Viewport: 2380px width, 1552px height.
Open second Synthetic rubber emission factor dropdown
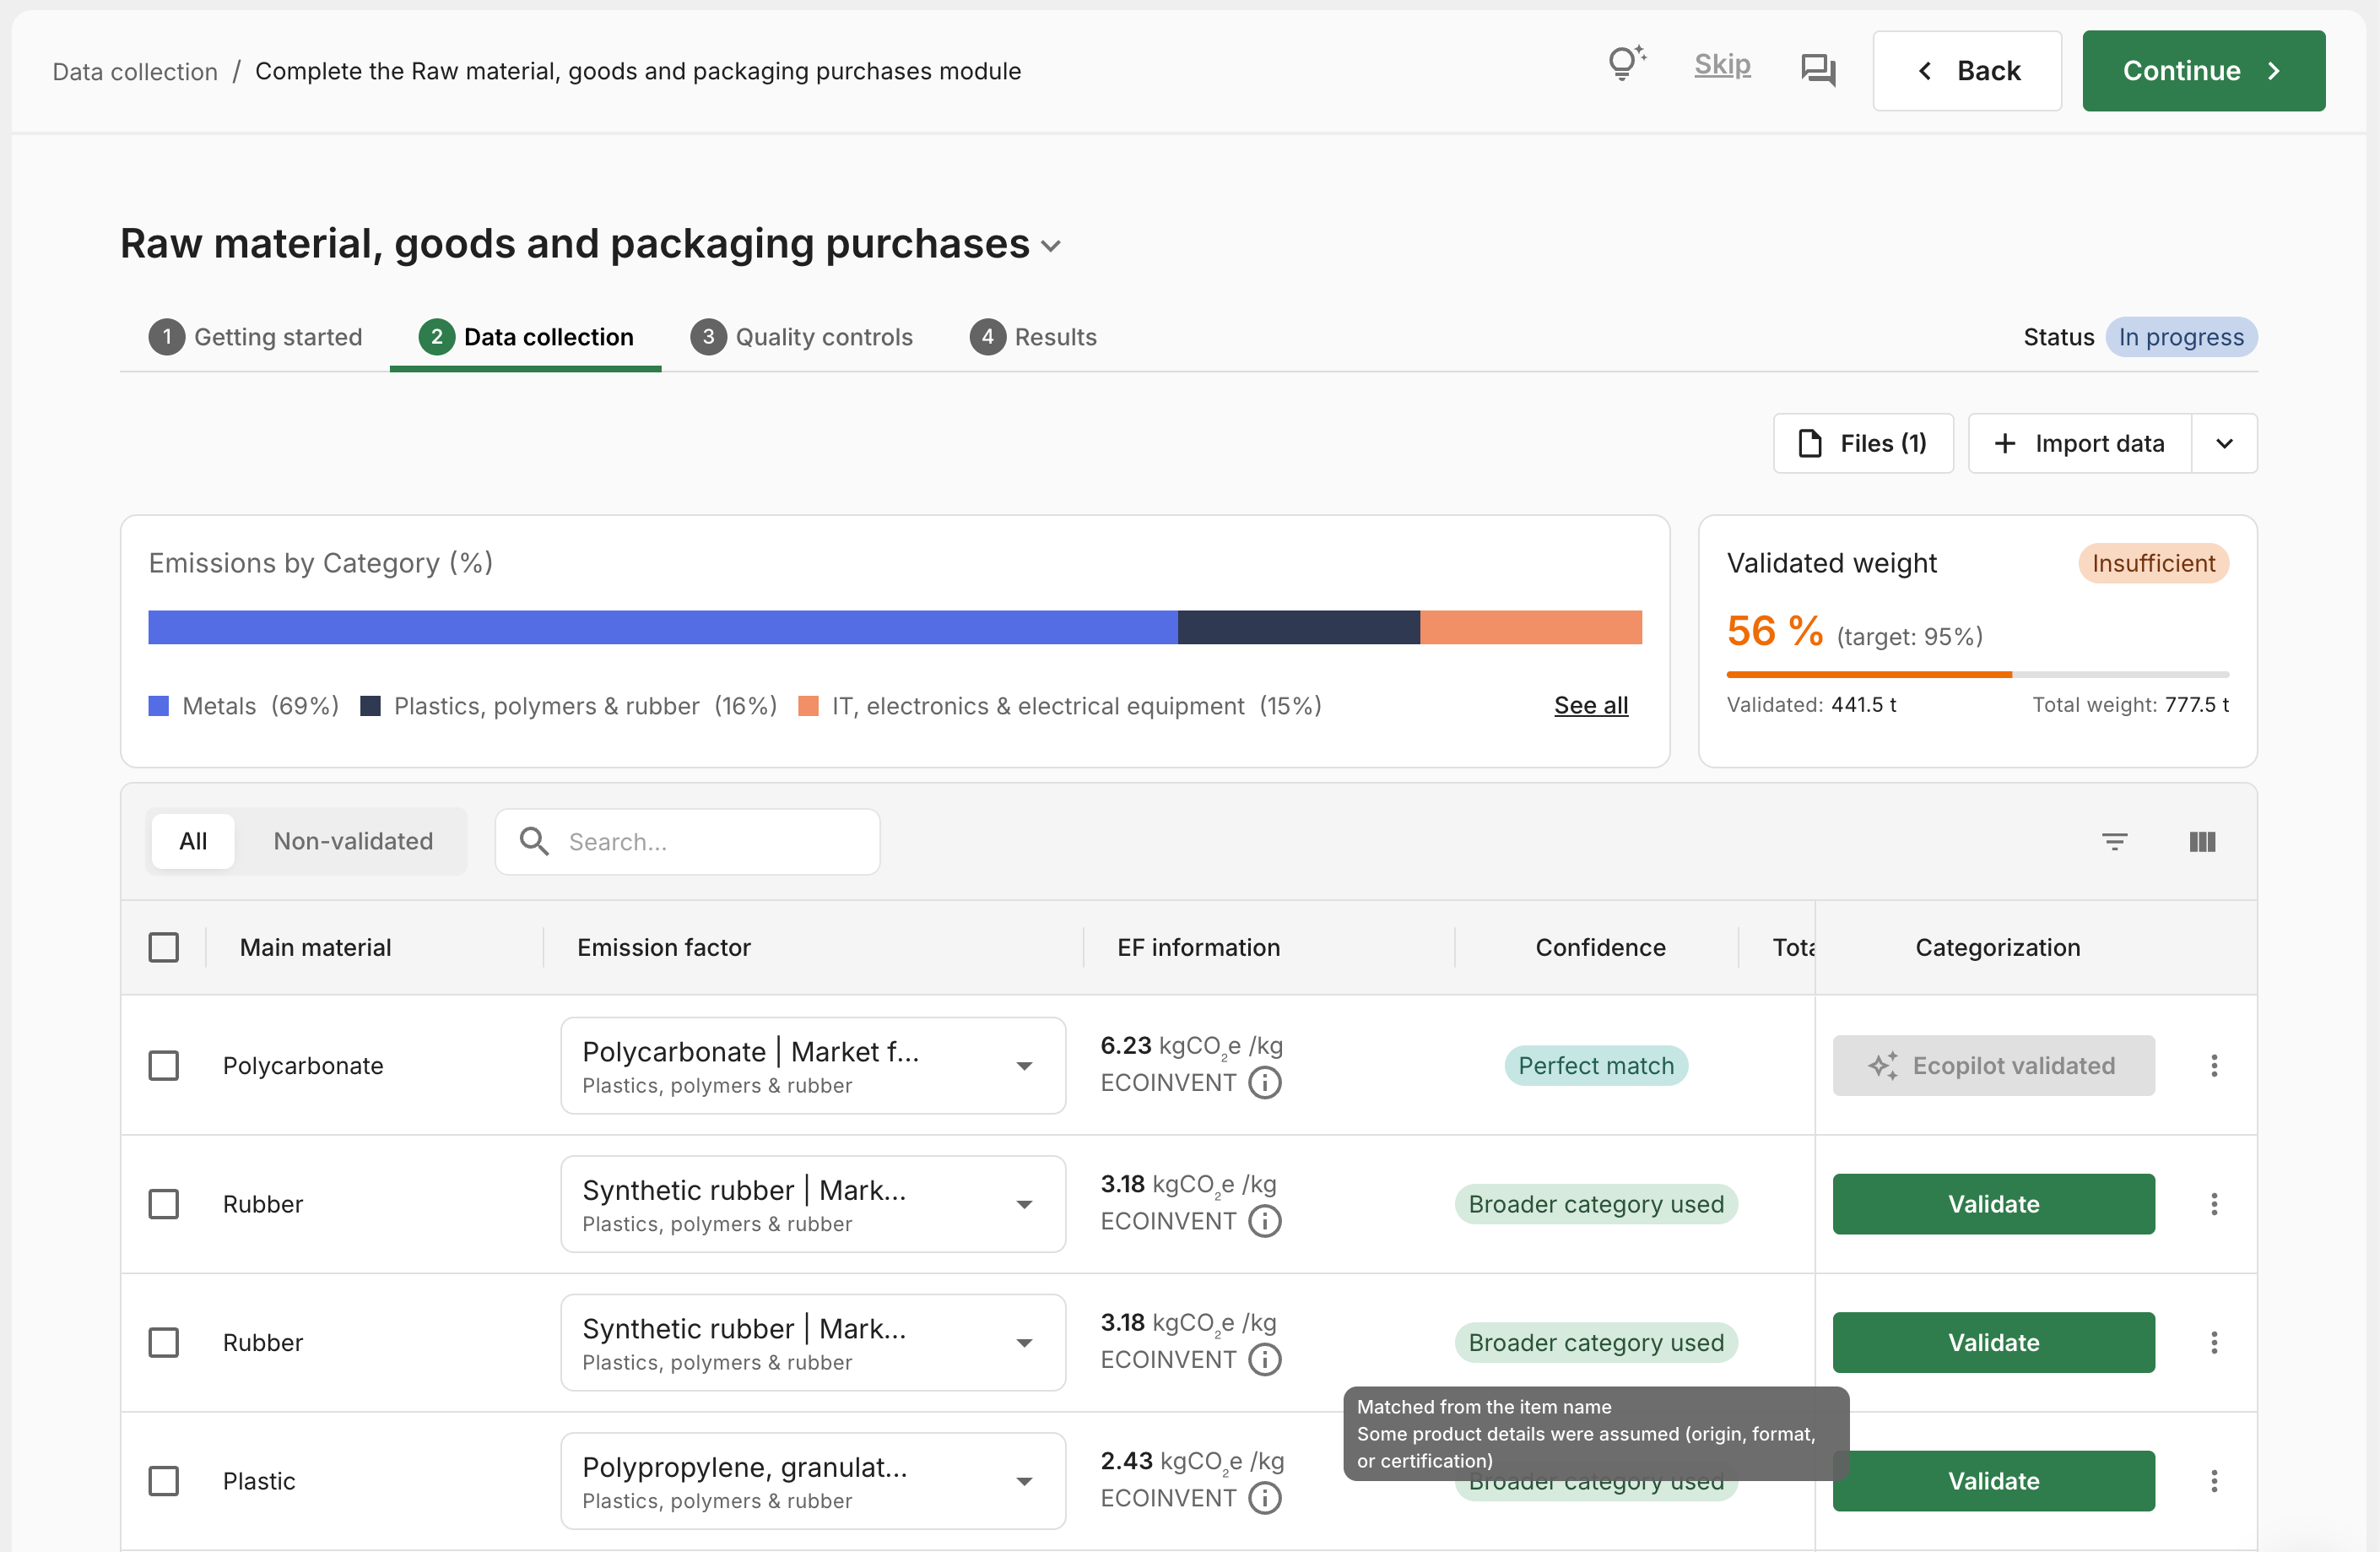pyautogui.click(x=813, y=1342)
